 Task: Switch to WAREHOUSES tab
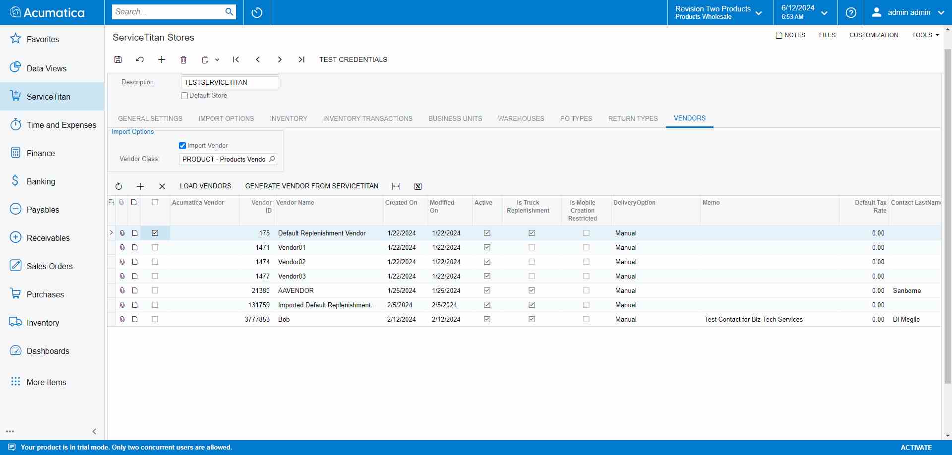521,119
